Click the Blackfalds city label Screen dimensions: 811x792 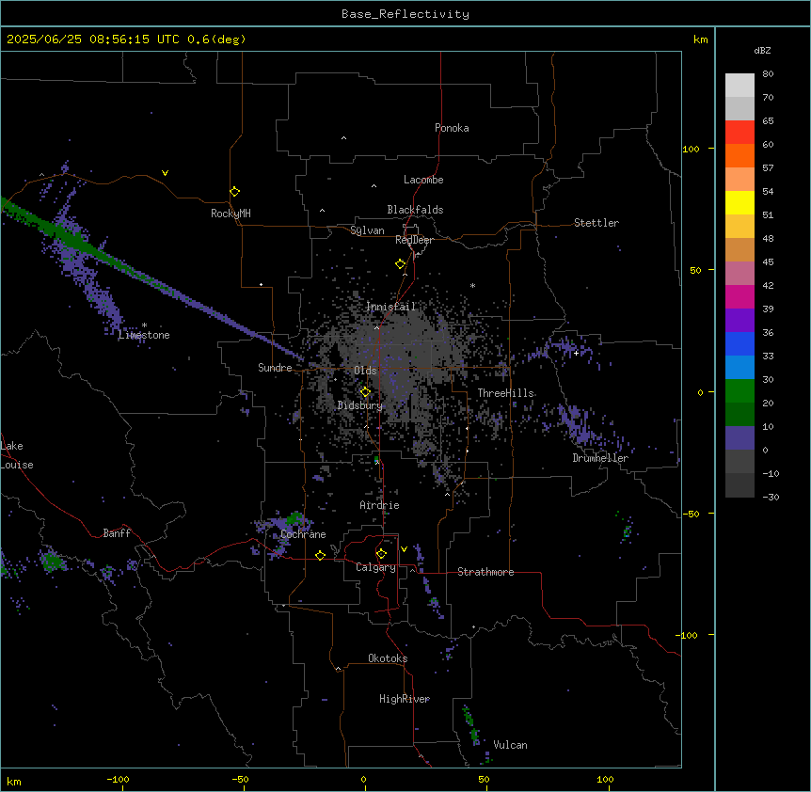[415, 210]
